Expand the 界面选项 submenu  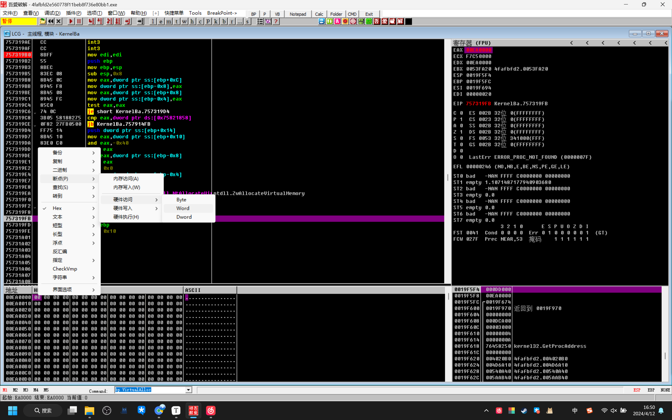coord(69,290)
